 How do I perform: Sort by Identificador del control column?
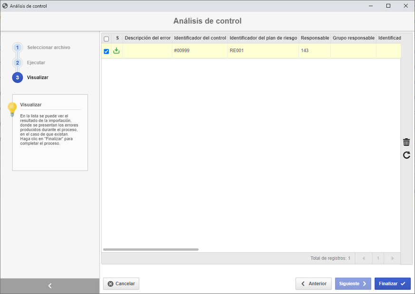(200, 38)
